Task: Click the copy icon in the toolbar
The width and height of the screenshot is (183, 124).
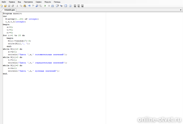Action: coord(21,6)
